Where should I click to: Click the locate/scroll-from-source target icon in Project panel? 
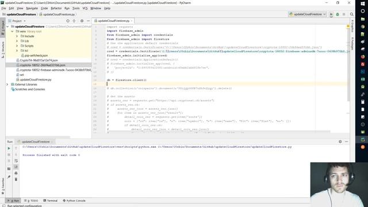[68, 21]
